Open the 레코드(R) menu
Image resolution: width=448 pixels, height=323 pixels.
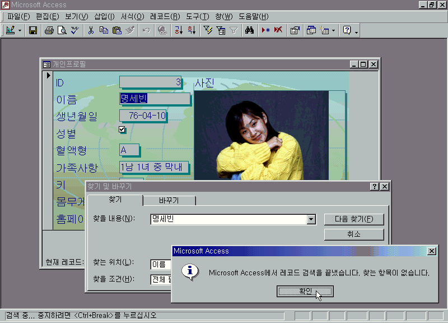point(165,17)
